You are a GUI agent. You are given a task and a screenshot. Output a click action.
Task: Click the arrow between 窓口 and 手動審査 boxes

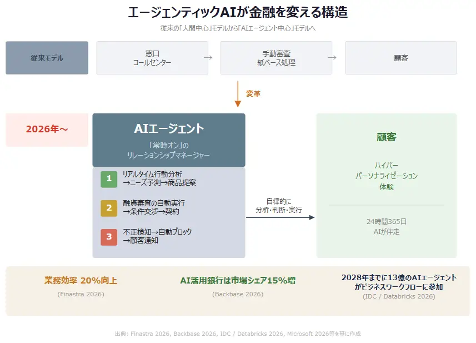point(208,58)
